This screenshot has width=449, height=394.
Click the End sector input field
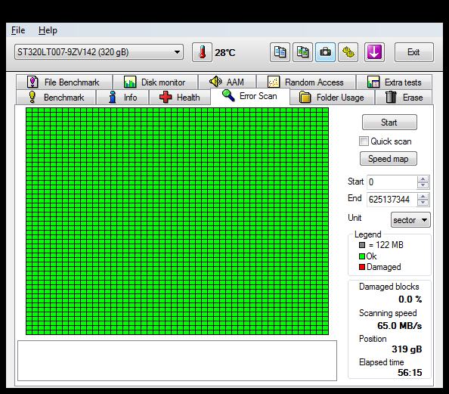click(392, 200)
